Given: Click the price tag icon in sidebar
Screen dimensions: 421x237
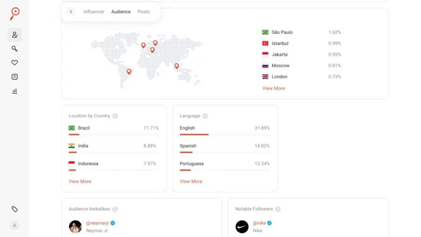Looking at the screenshot, I should 15,209.
